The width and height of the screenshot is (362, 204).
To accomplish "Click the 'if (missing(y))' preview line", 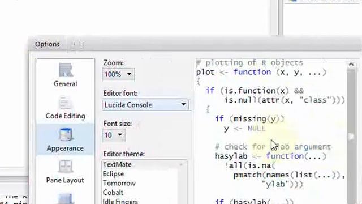I will pos(249,119).
